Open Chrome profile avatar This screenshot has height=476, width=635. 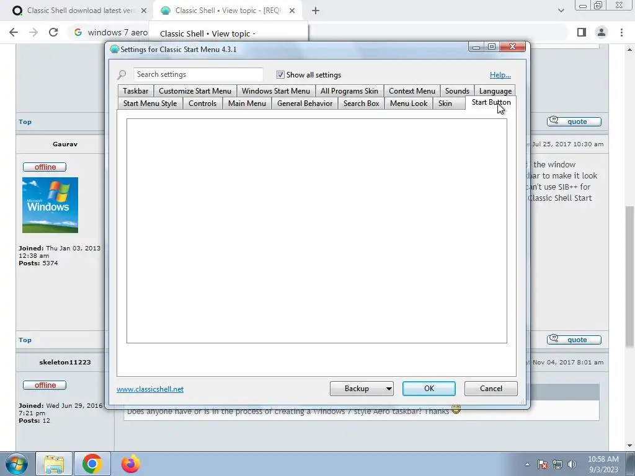click(602, 32)
